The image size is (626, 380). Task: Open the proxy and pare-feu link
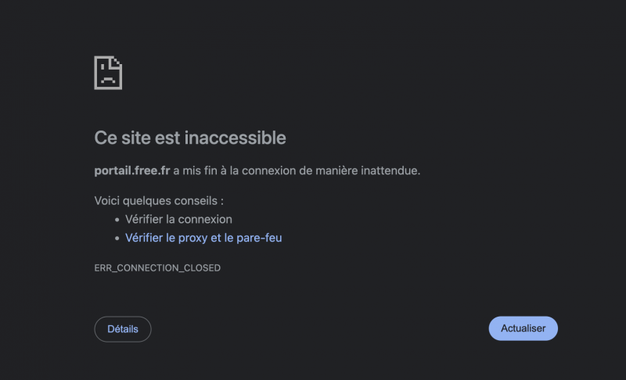point(203,238)
